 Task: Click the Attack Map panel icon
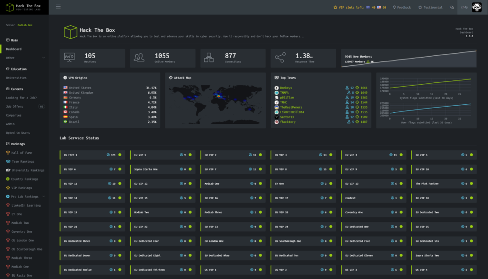coord(171,78)
